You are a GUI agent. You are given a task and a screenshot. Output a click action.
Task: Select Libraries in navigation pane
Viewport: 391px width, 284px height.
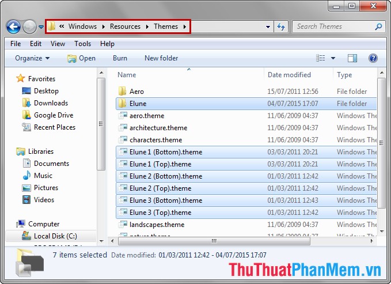tap(35, 152)
